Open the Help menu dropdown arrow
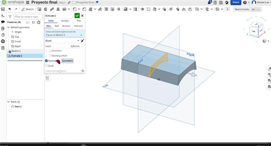 click(x=249, y=2)
